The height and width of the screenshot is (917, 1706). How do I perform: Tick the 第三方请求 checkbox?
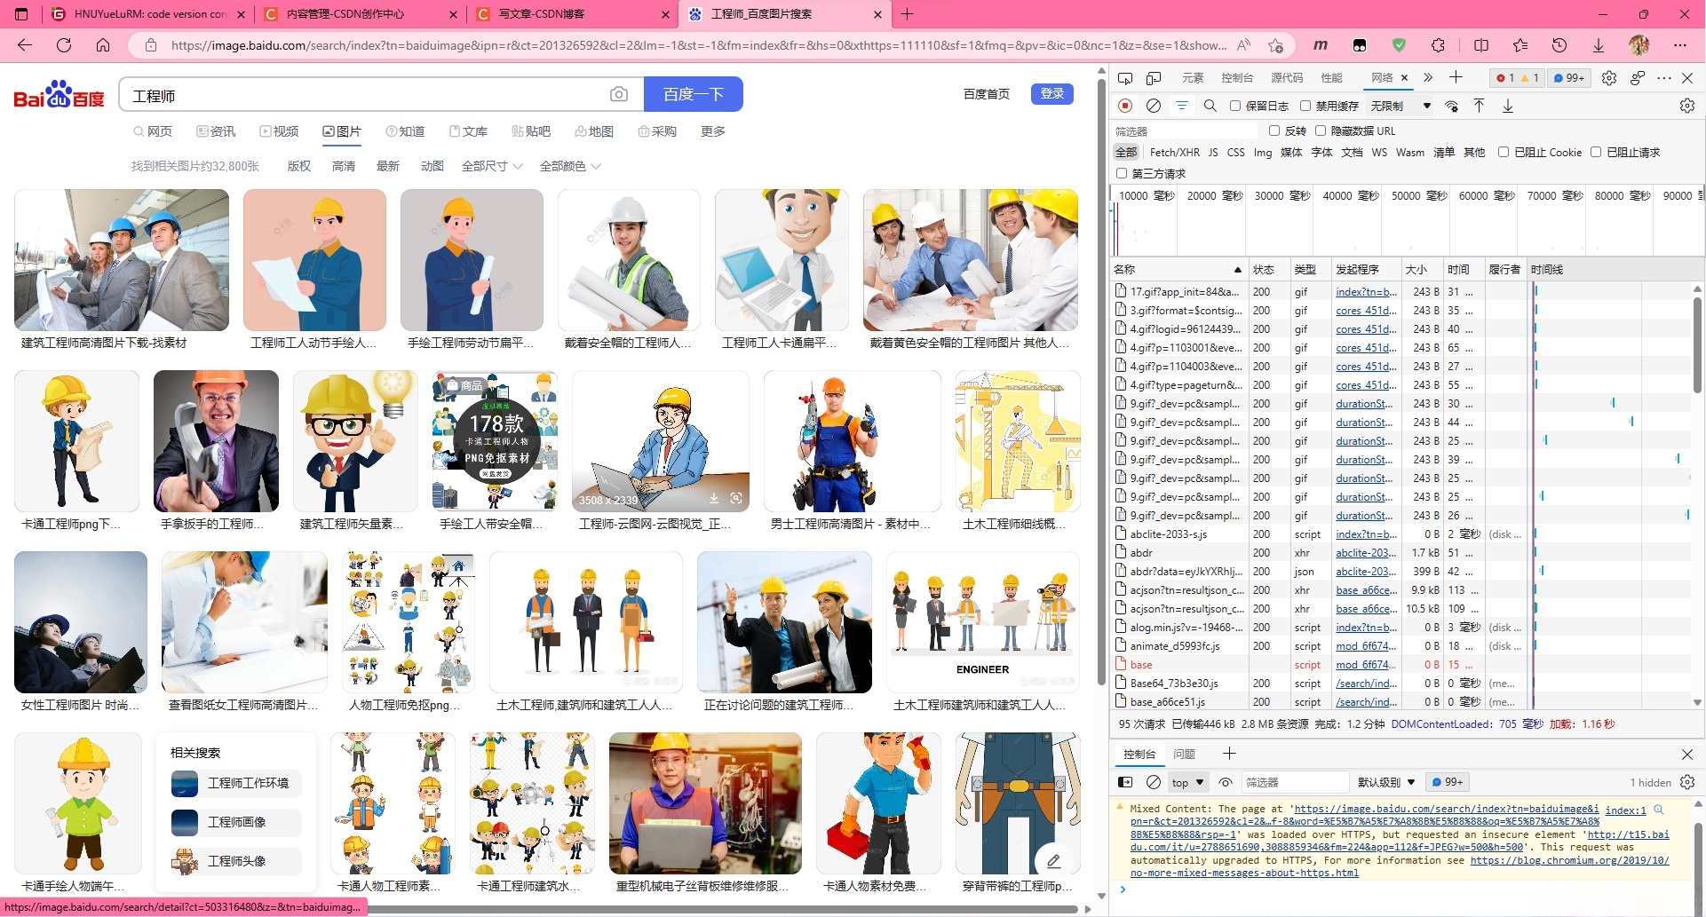click(1122, 173)
